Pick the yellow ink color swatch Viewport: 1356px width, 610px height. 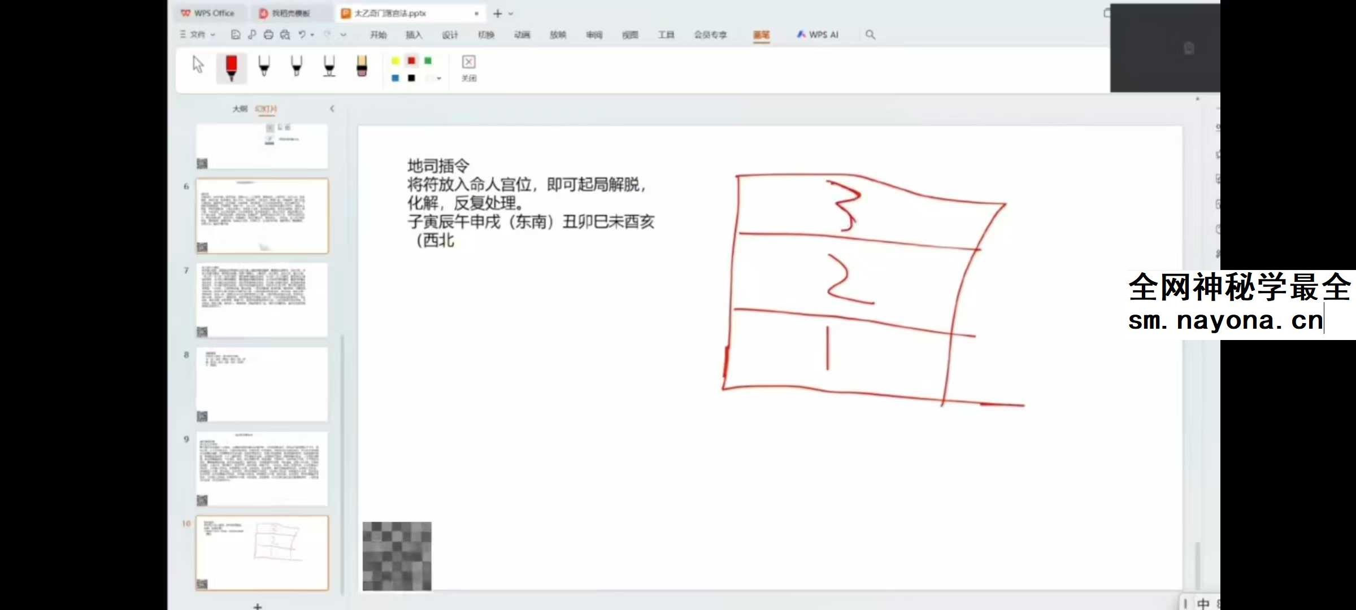[x=395, y=60]
